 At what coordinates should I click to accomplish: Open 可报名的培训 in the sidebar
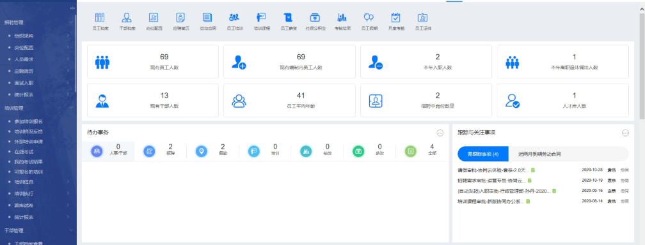point(28,172)
